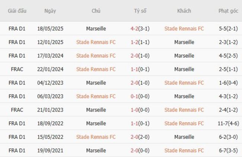The height and width of the screenshot is (157, 242).
Task: Open Stade Rennais FC in the 18/05/2025 row
Action: [x=184, y=28]
